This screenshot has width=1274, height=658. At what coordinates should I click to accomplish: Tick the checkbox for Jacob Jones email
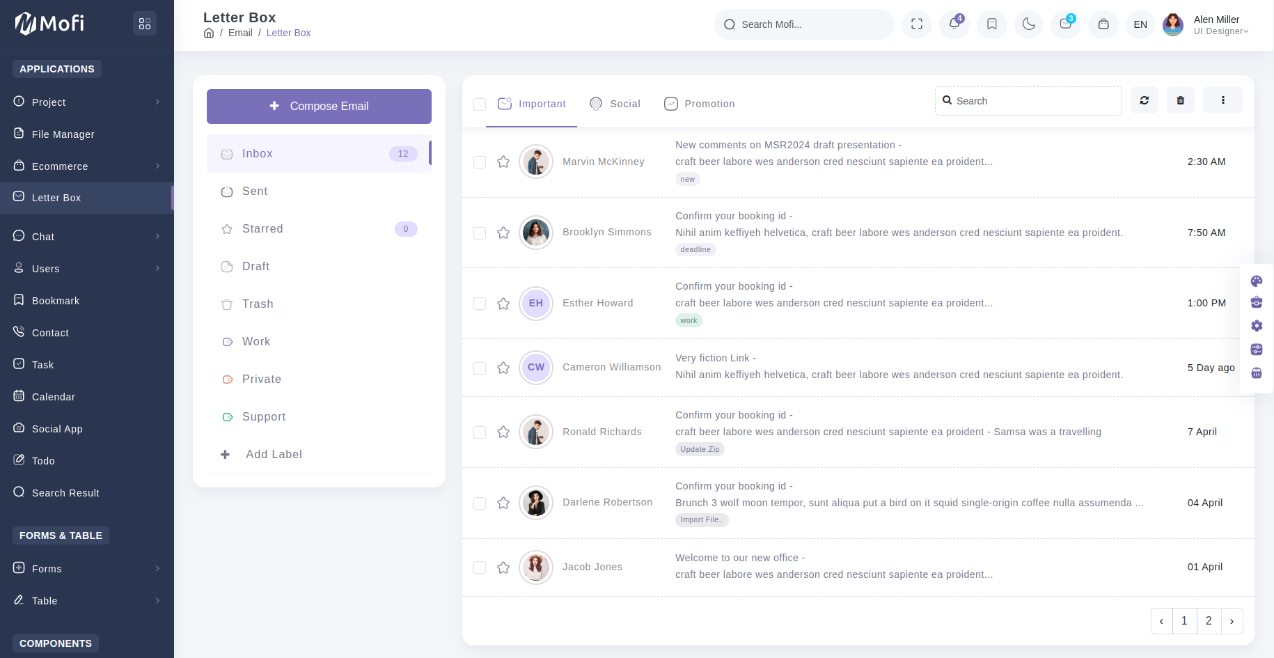tap(480, 567)
